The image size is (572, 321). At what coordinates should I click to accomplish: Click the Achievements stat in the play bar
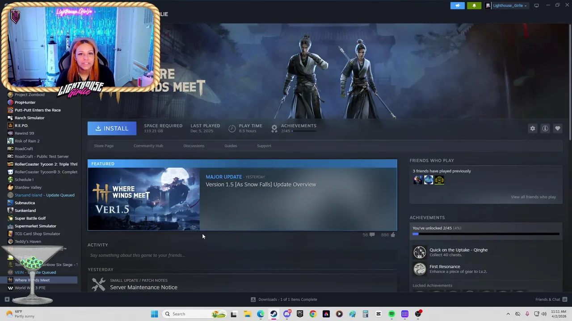pos(294,128)
